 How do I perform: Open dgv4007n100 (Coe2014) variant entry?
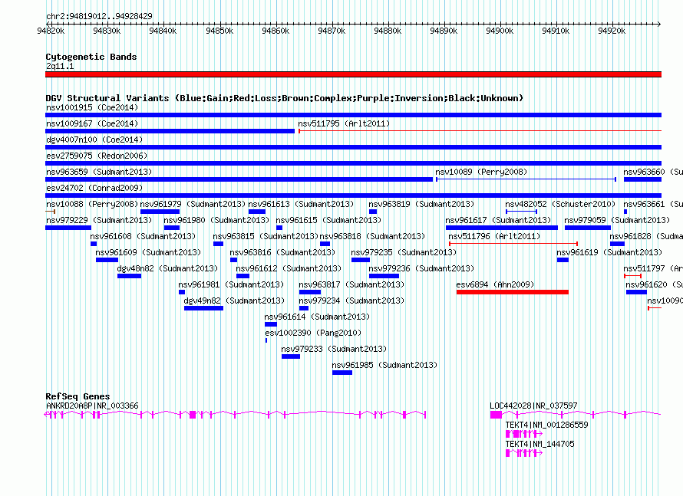pyautogui.click(x=94, y=140)
